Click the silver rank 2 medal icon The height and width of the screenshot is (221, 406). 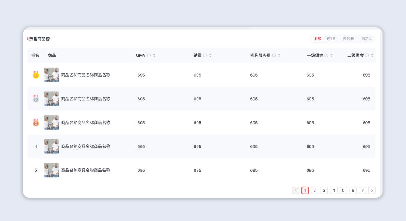(36, 99)
